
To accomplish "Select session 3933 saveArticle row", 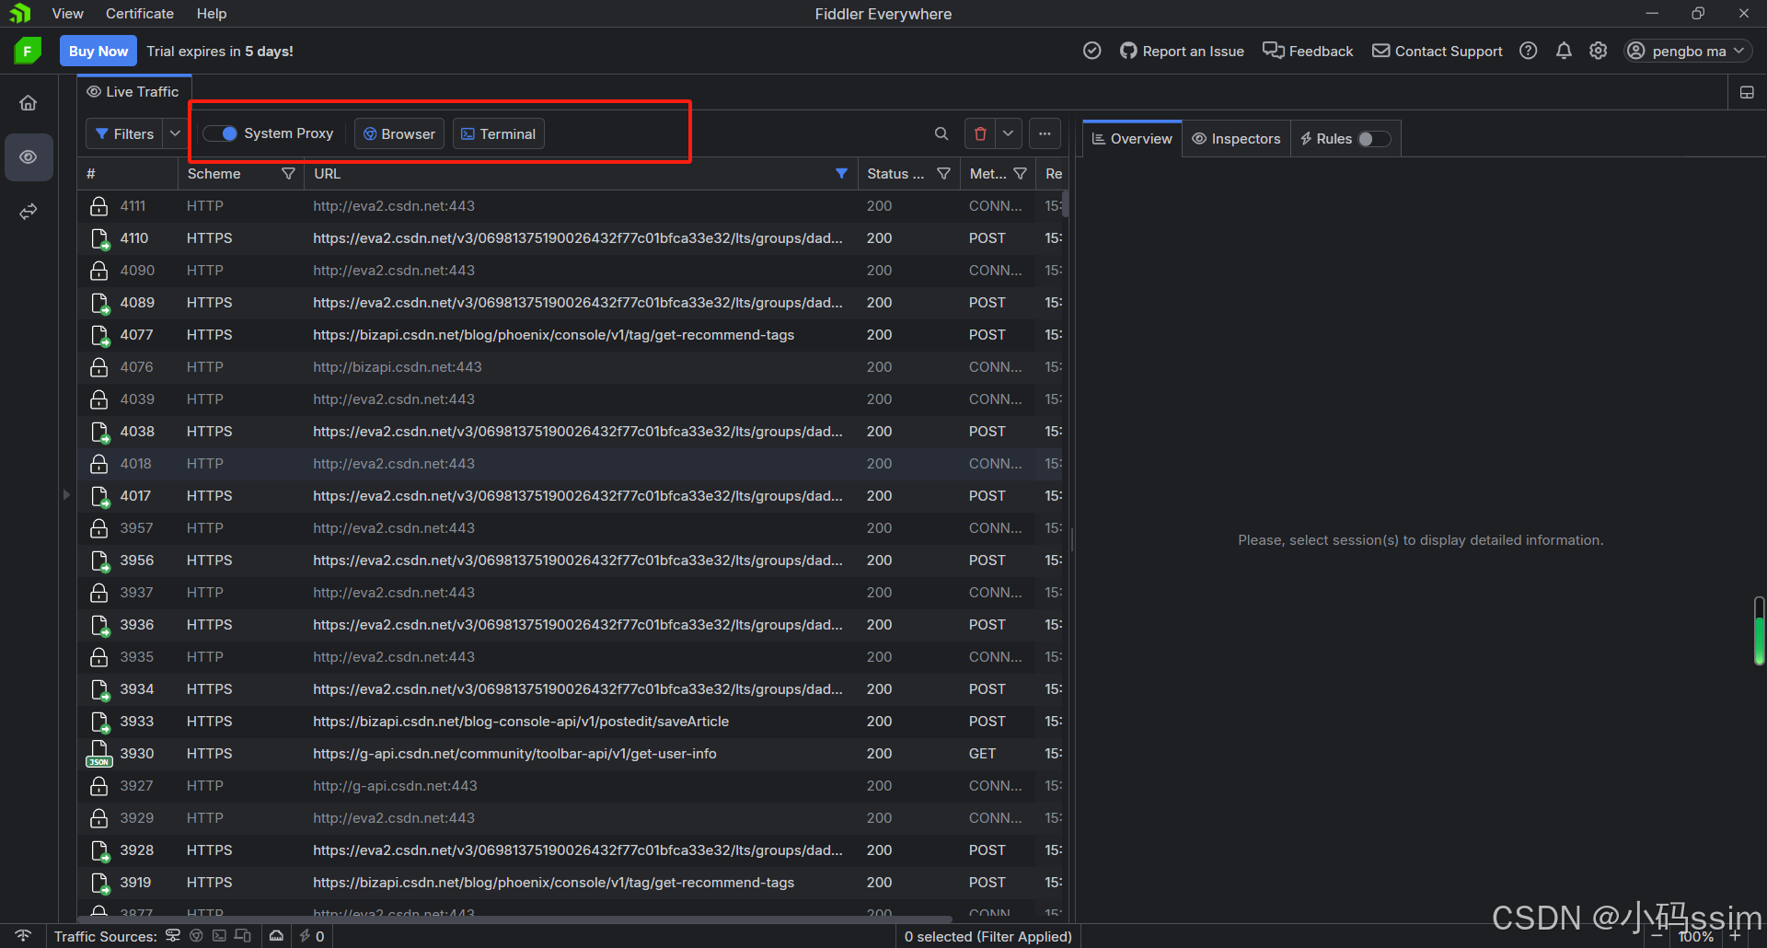I will point(571,722).
